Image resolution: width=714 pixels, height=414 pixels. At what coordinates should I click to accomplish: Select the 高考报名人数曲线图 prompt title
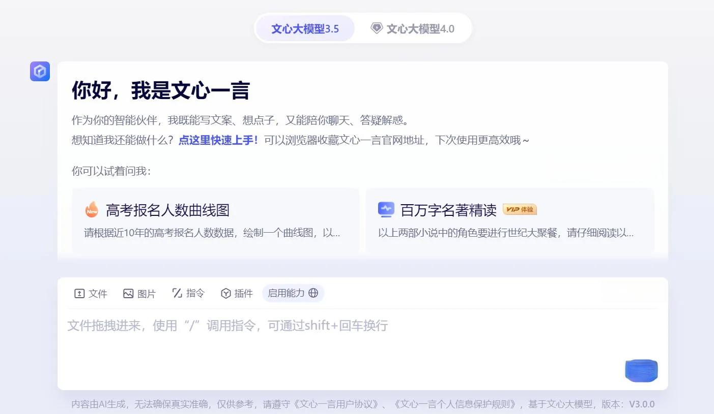(167, 210)
